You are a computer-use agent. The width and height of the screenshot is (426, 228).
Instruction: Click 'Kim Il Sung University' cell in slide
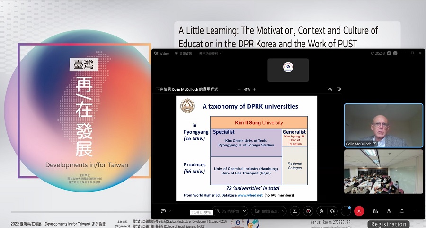(259, 123)
